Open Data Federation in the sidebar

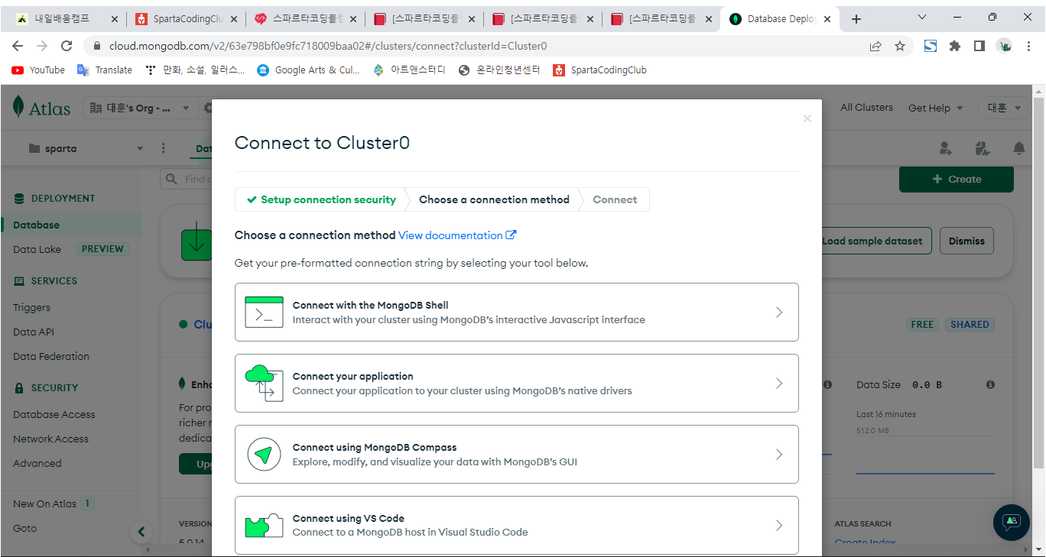tap(51, 356)
